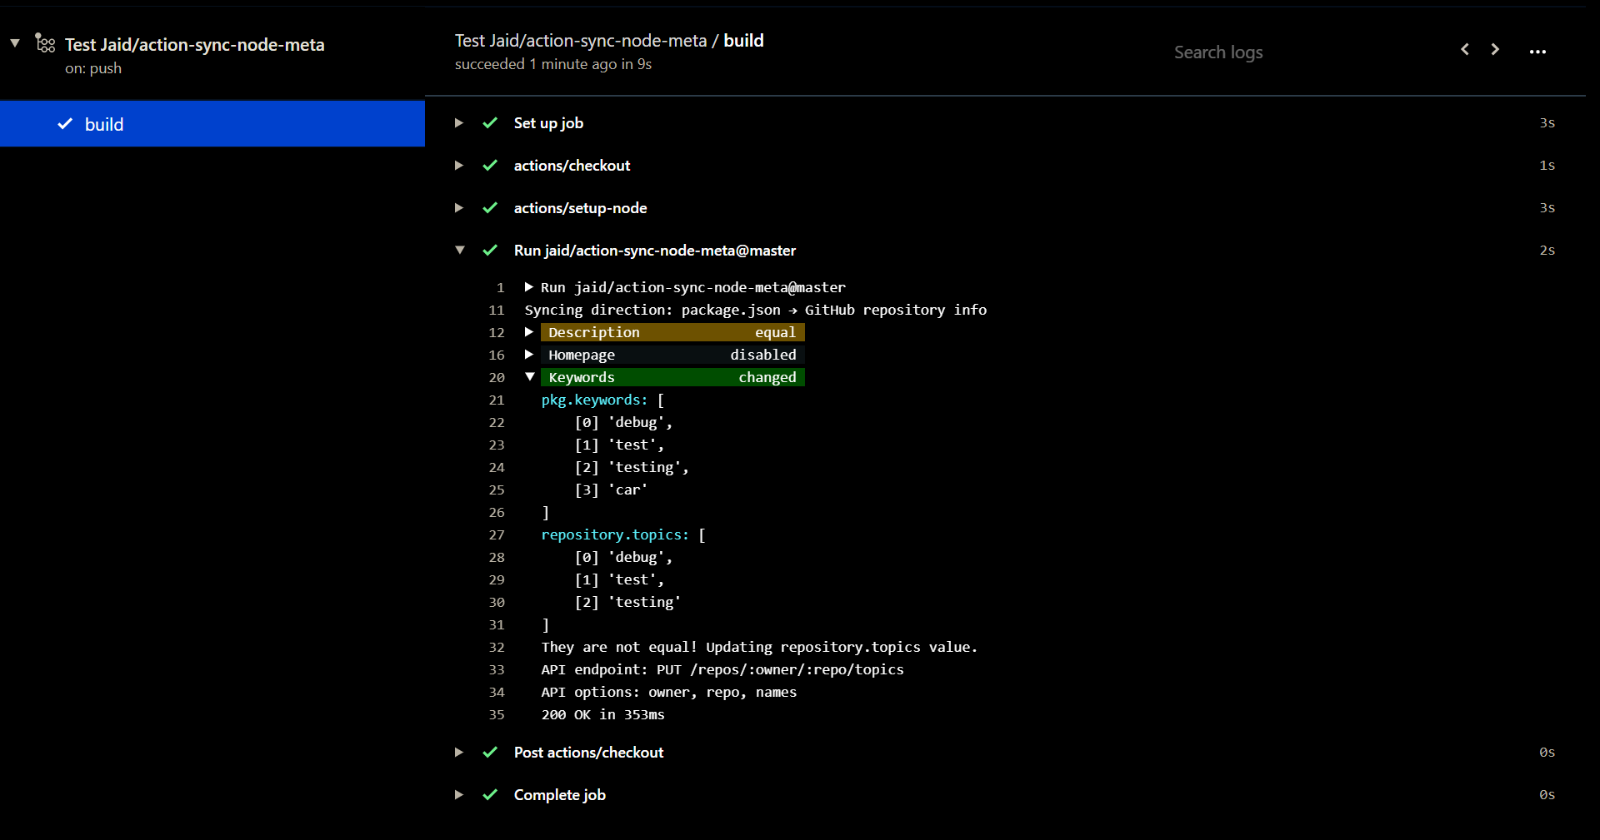This screenshot has height=840, width=1600.
Task: Click the Post actions/checkout step title
Action: coord(588,753)
